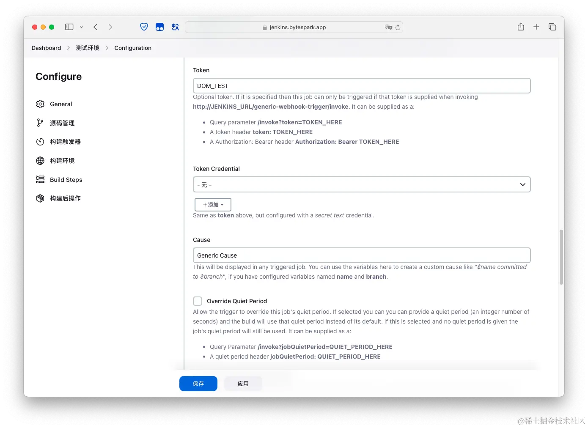Viewport: 588px width, 428px height.
Task: Go forward with the right arrow
Action: [x=110, y=27]
